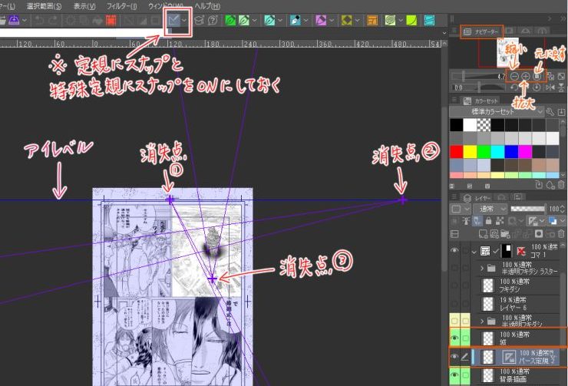Pick the yellow color swatch
This screenshot has height=386, width=568.
[470, 152]
